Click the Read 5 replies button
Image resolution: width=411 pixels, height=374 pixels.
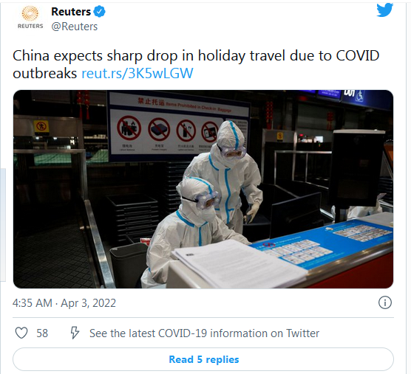coord(203,359)
